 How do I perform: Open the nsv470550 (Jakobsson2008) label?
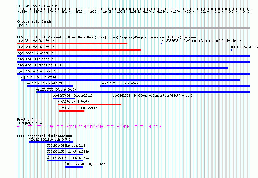pos(39,65)
